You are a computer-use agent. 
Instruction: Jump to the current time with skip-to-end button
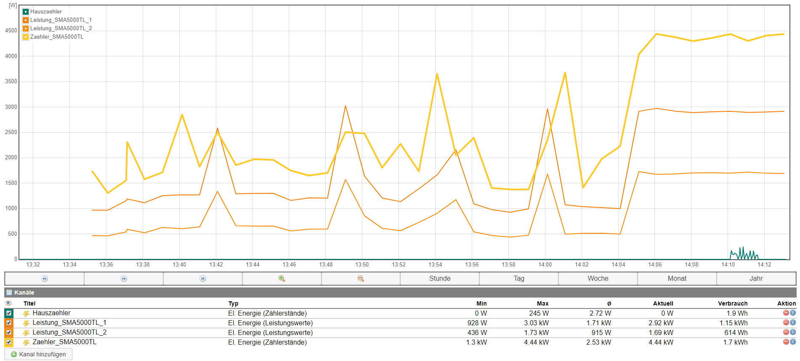(x=203, y=279)
